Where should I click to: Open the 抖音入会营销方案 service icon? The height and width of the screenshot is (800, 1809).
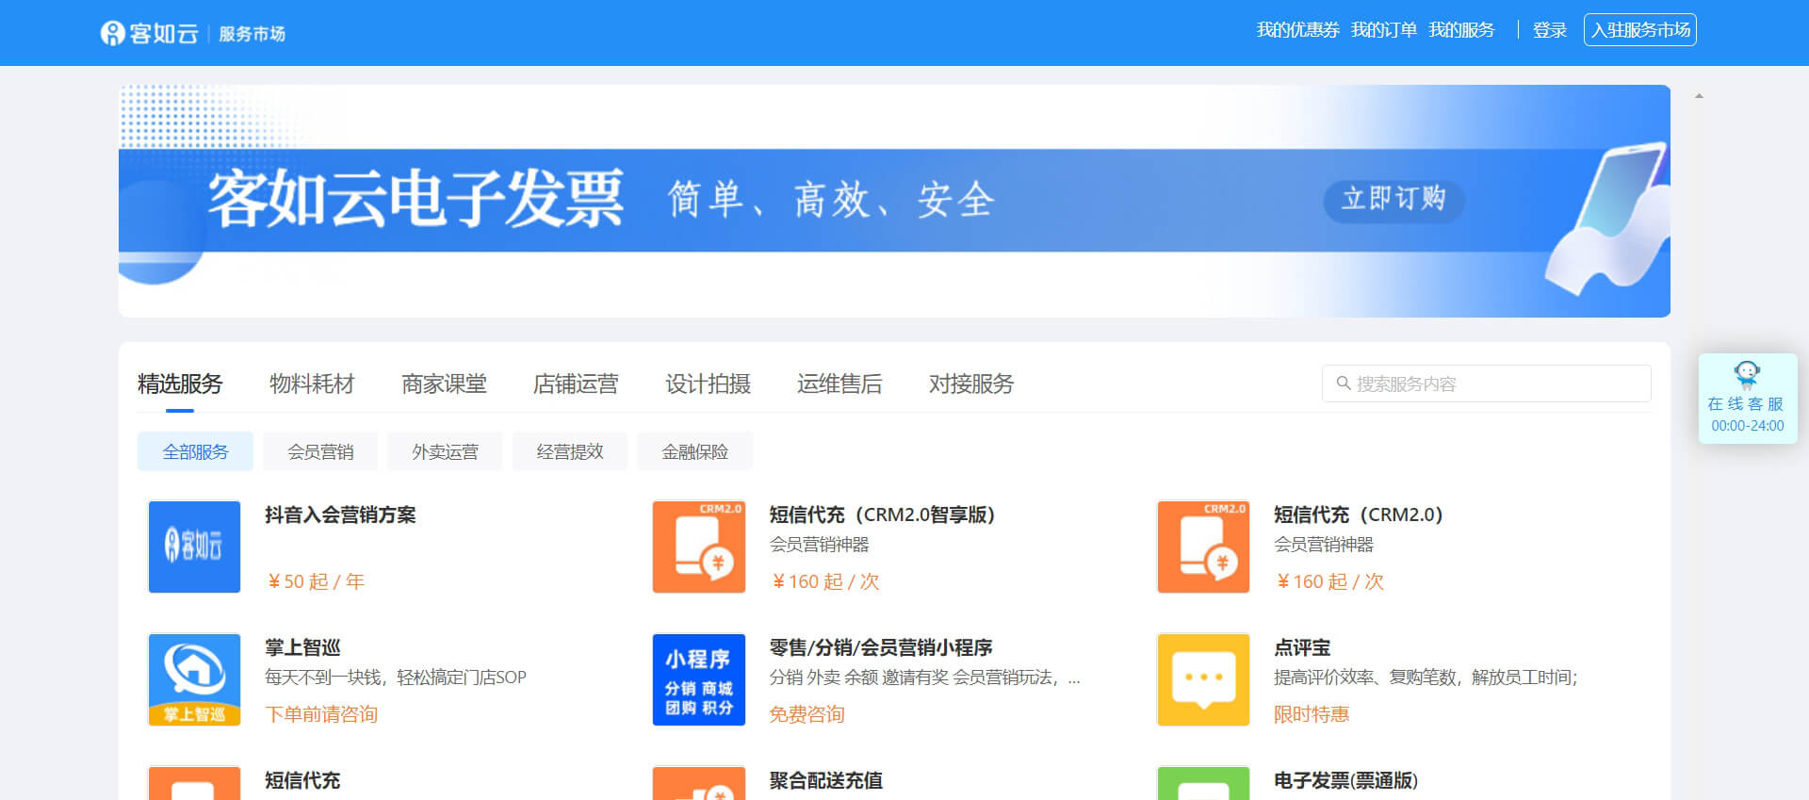194,547
